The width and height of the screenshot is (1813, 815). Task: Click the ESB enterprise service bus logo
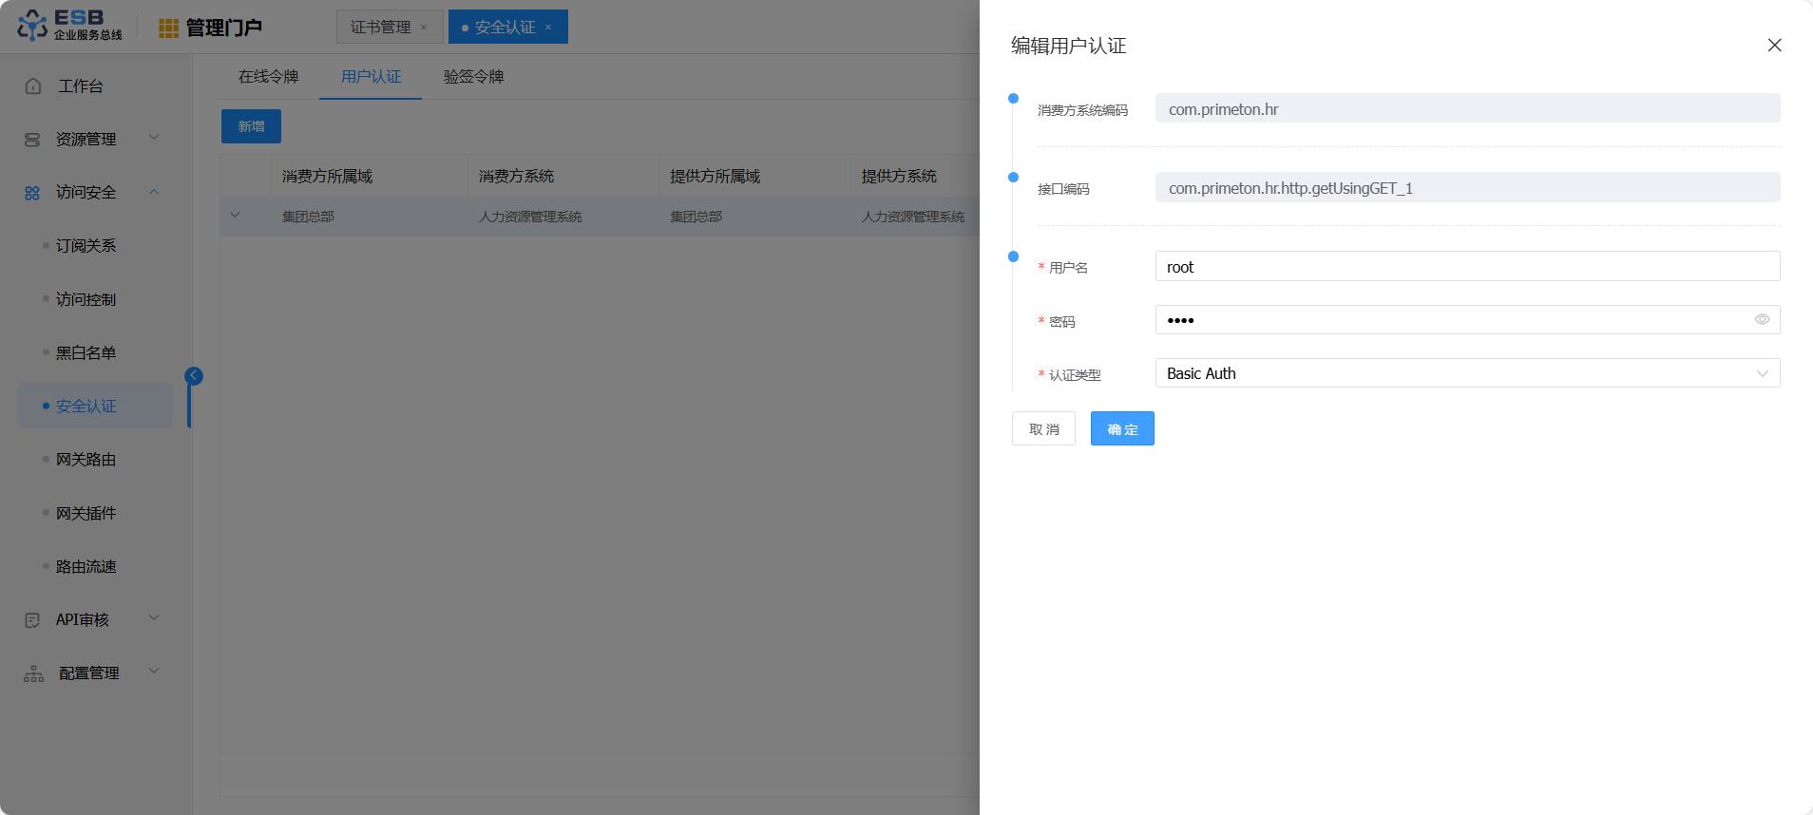pos(69,26)
